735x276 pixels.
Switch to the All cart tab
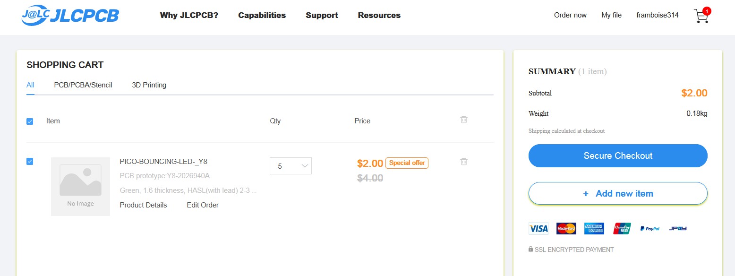tap(30, 85)
